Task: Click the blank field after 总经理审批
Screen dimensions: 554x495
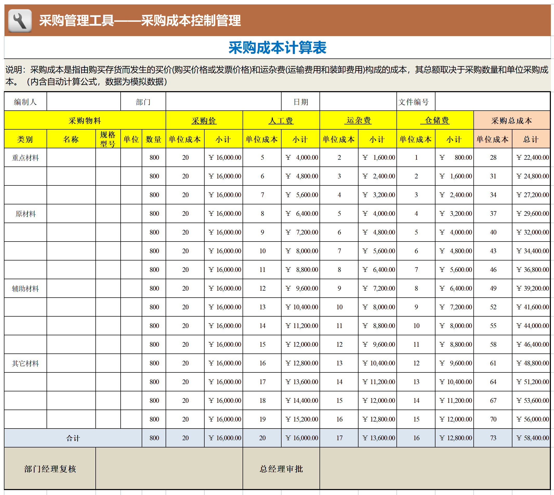Action: coord(435,469)
